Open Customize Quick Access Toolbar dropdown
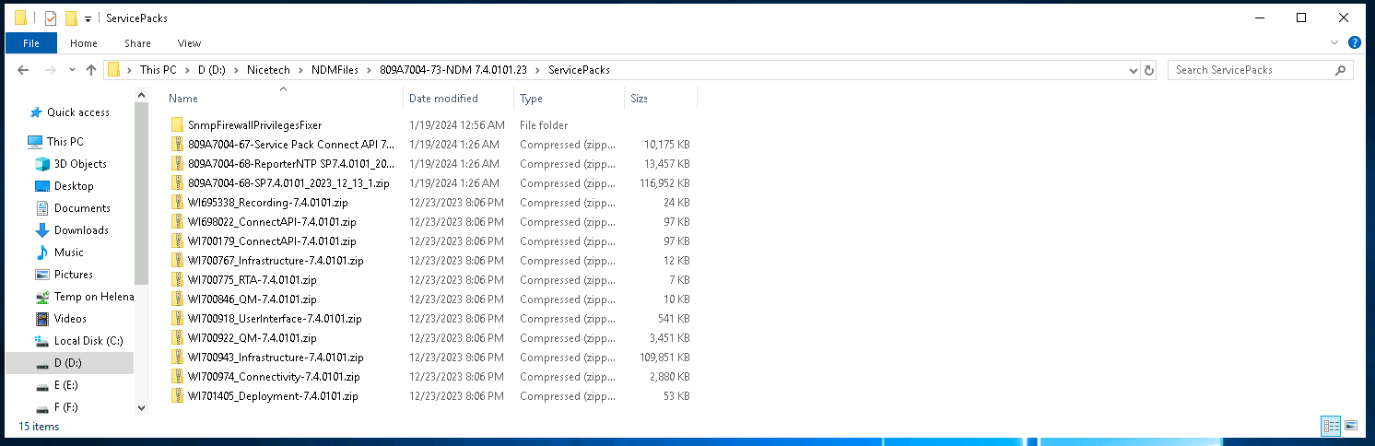1375x446 pixels. pos(88,18)
